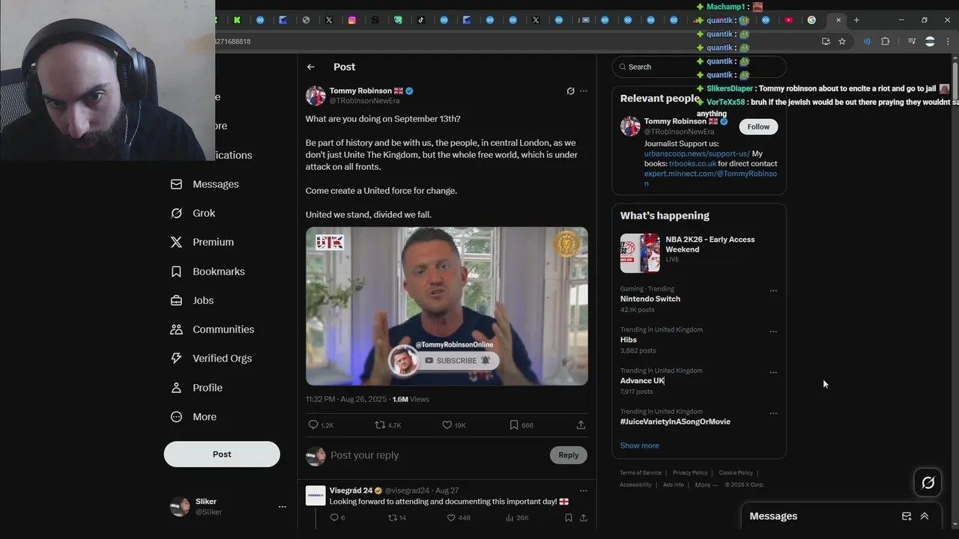Open the More sidebar menu
The width and height of the screenshot is (959, 539).
193,417
